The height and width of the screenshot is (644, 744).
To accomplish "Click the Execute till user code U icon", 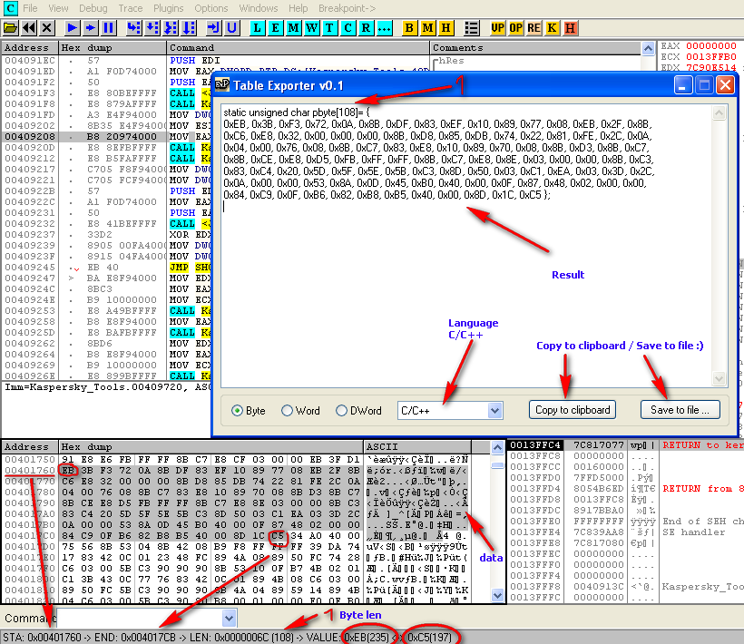I will coord(231,28).
